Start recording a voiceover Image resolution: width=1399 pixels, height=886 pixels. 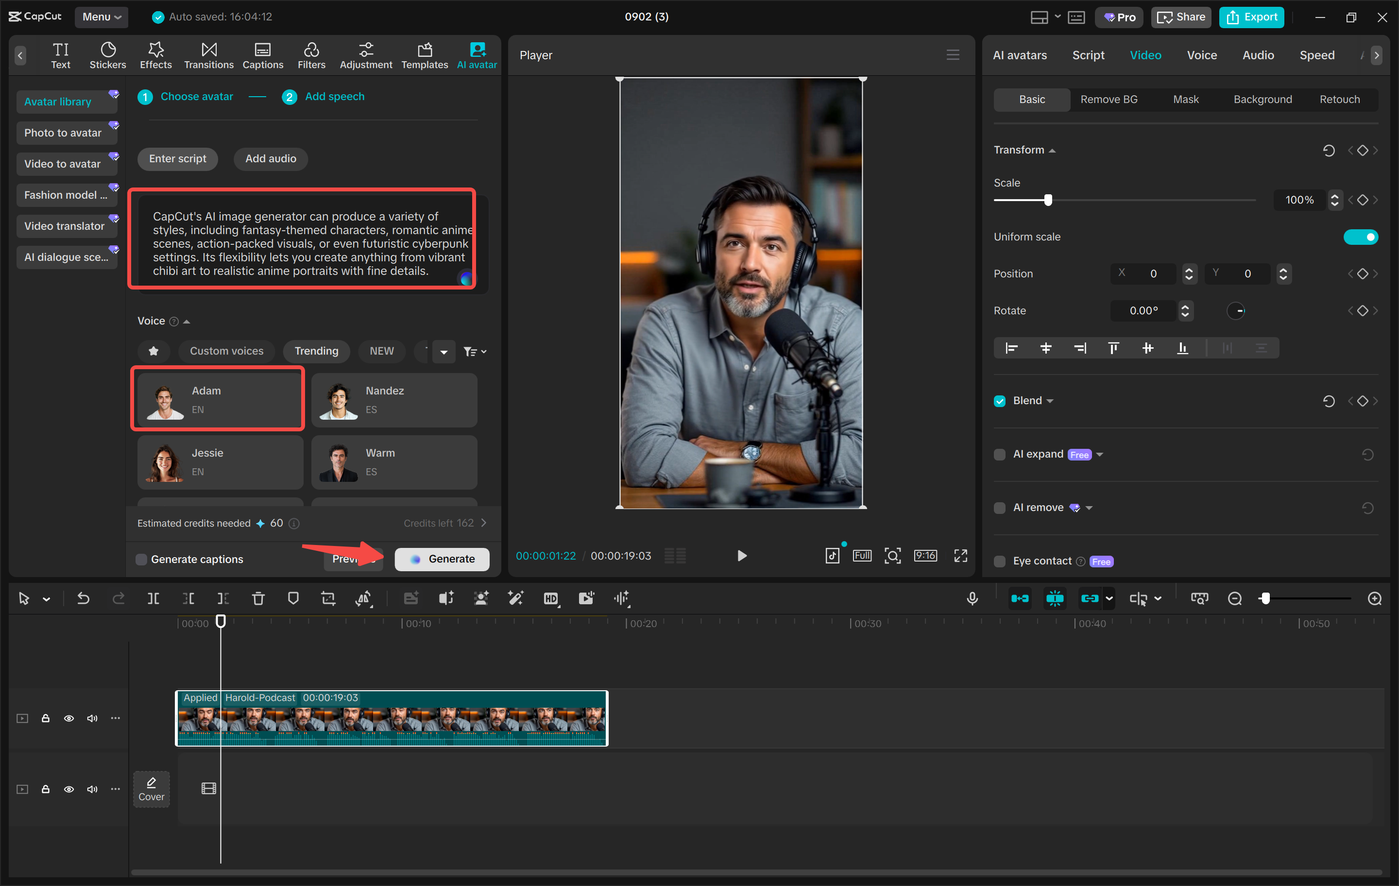pos(972,598)
